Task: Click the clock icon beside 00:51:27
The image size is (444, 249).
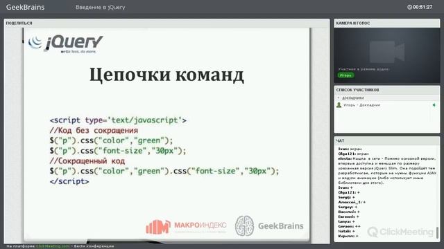Action: coord(409,7)
